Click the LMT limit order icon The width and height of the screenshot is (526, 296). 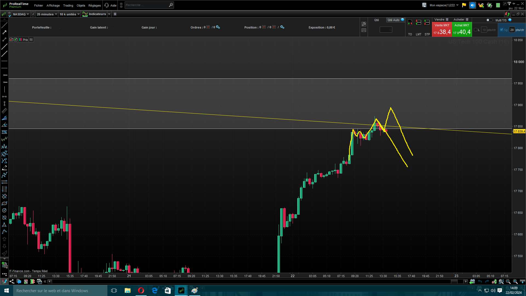pyautogui.click(x=418, y=22)
